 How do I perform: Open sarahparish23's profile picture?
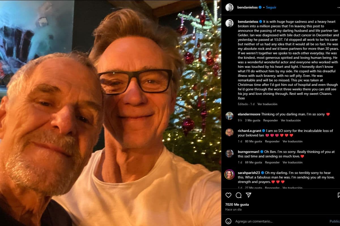click(x=229, y=174)
